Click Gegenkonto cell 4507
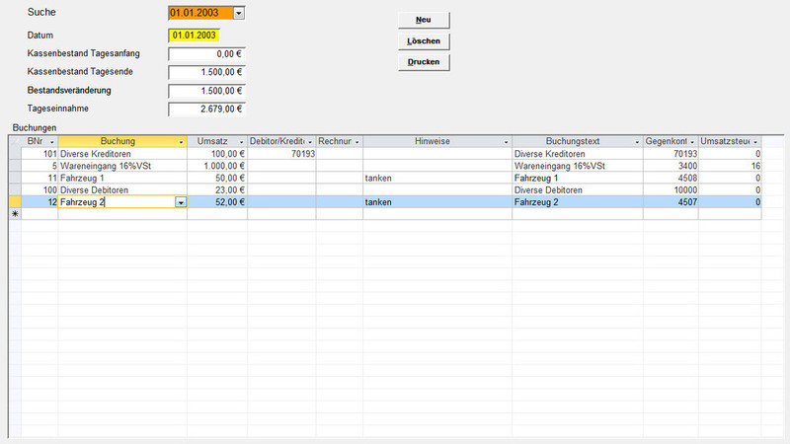 click(x=671, y=202)
